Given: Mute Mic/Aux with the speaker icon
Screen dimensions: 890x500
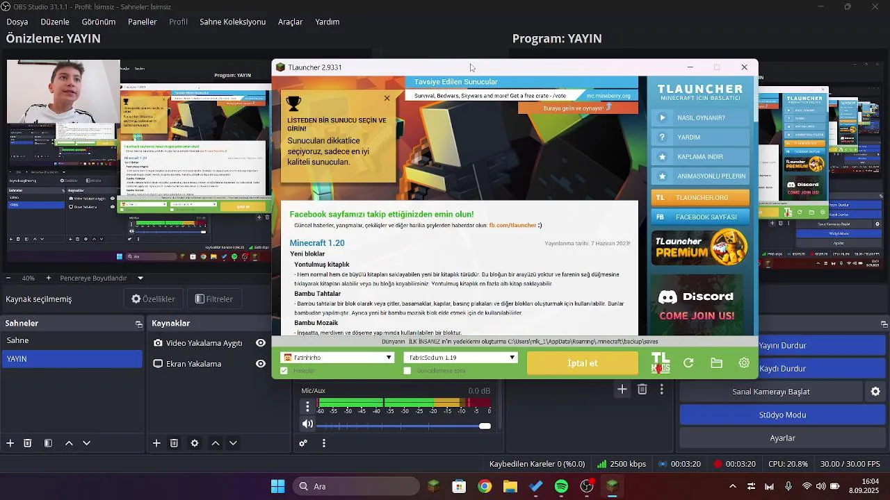Looking at the screenshot, I should pyautogui.click(x=307, y=424).
